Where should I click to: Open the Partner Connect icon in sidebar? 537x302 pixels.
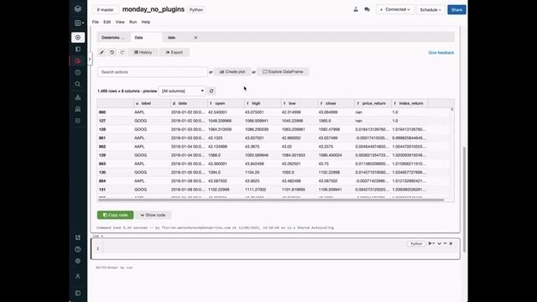point(78,237)
